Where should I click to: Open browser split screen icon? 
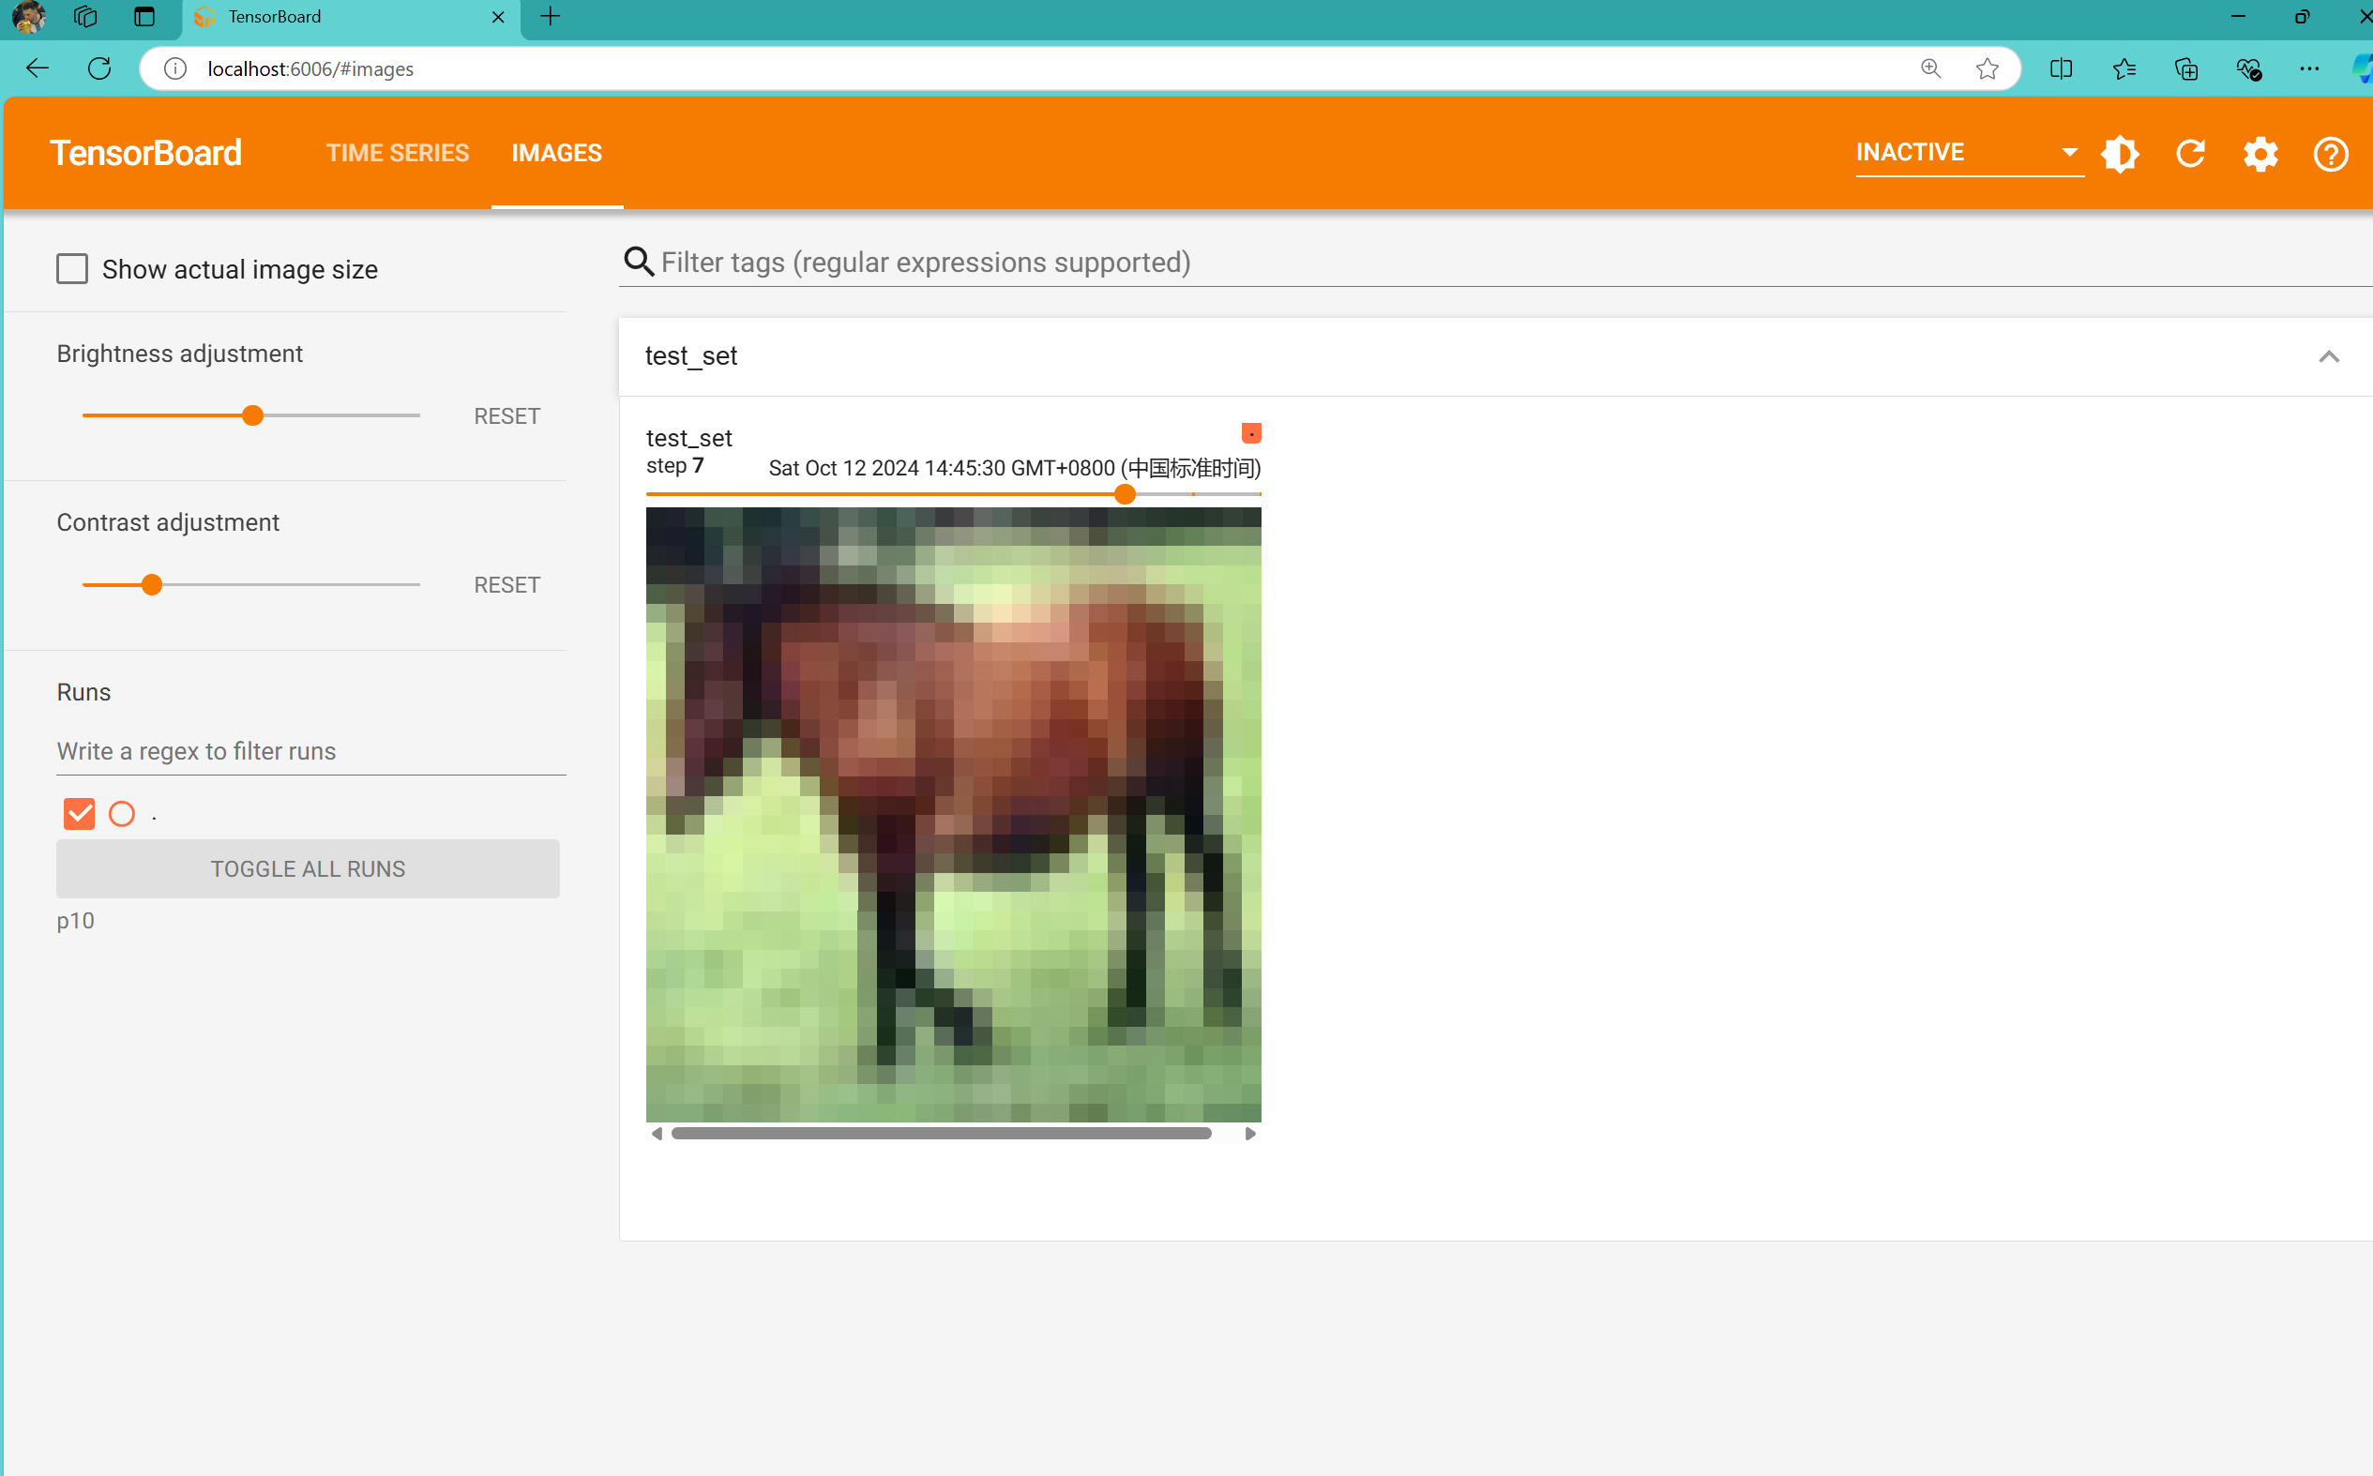click(x=2061, y=68)
